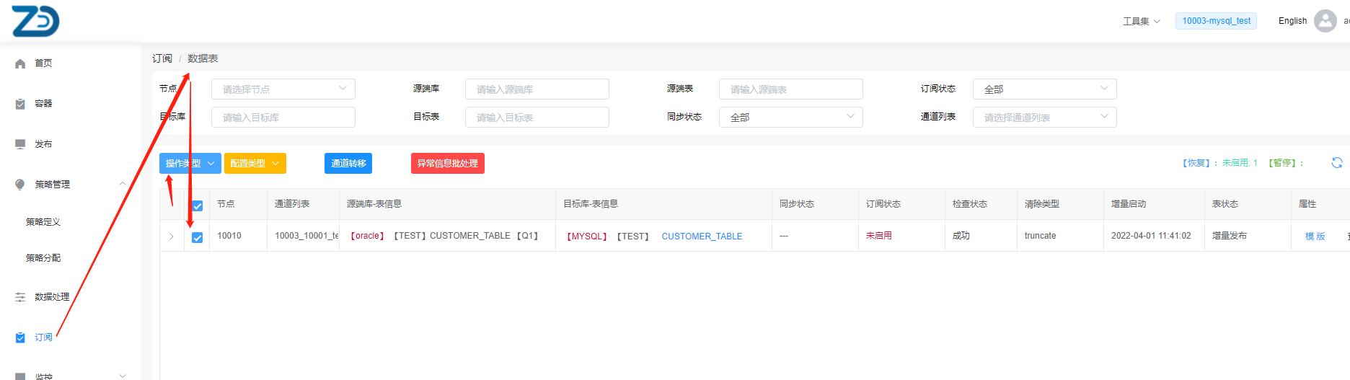Viewport: 1350px width, 380px height.
Task: Open the 请选择节点 dropdown
Action: 283,89
